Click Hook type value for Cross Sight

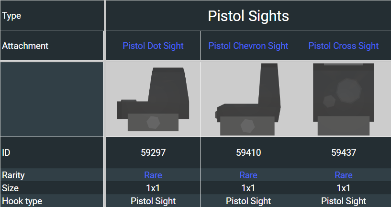point(344,201)
